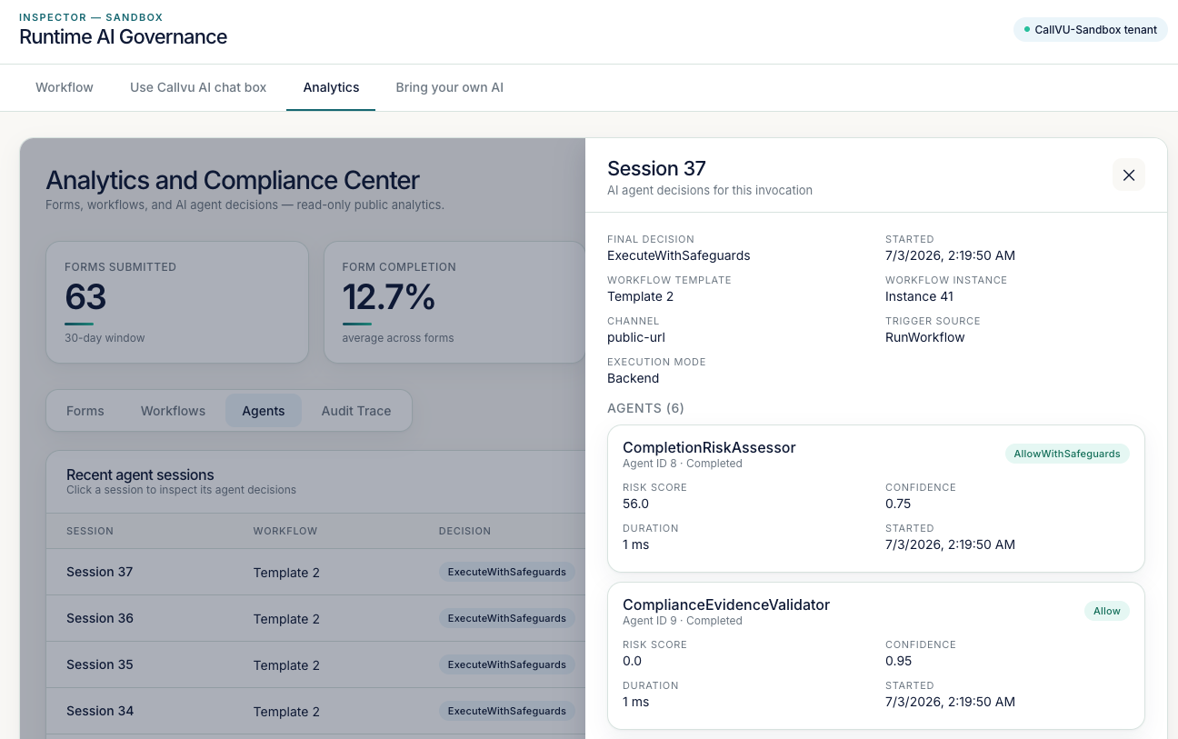The width and height of the screenshot is (1178, 739).
Task: Click the AllowWithSafeguards status badge
Action: [x=1067, y=454]
